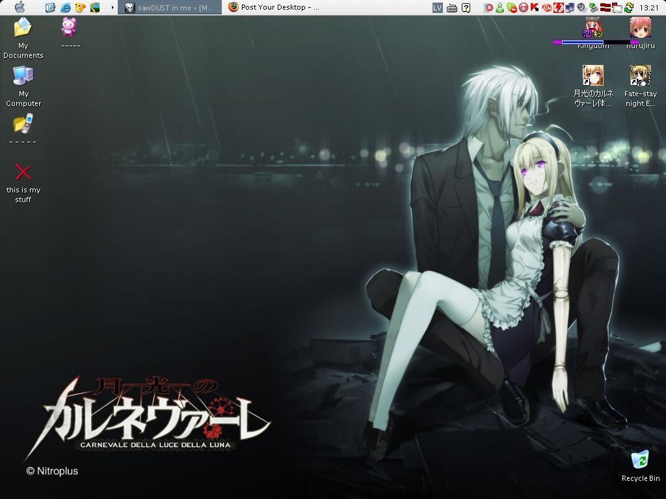This screenshot has width=666, height=499.
Task: Open the green messenger buddy tray icon
Action: pyautogui.click(x=500, y=8)
